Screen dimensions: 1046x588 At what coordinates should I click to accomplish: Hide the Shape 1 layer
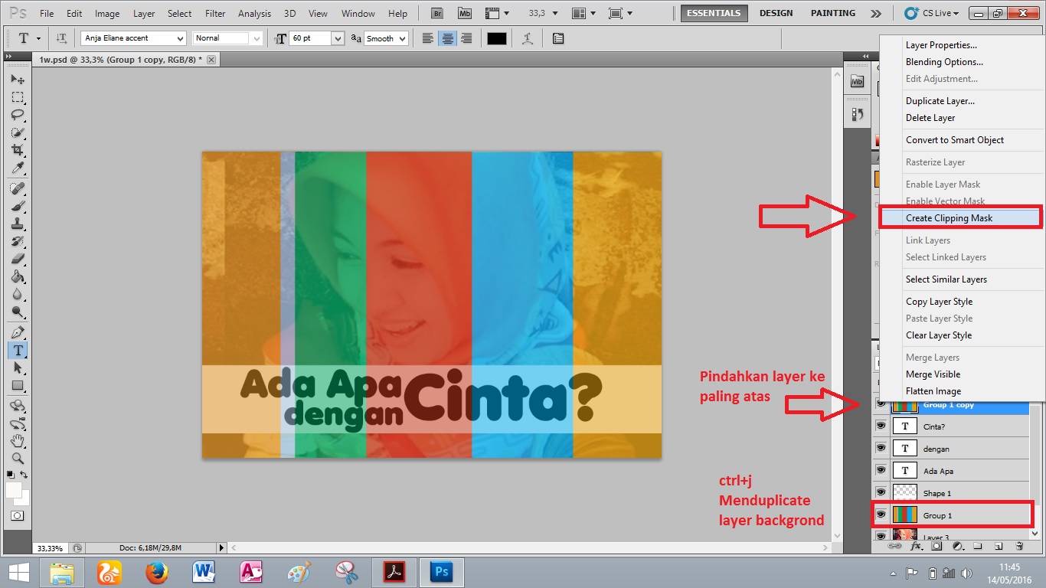pos(881,492)
